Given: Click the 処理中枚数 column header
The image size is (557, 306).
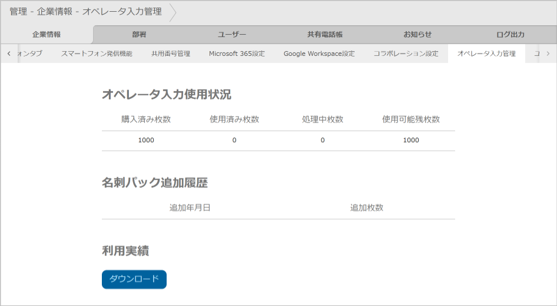Looking at the screenshot, I should [x=323, y=119].
